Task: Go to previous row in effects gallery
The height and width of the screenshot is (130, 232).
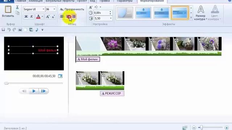Action: tap(191, 8)
